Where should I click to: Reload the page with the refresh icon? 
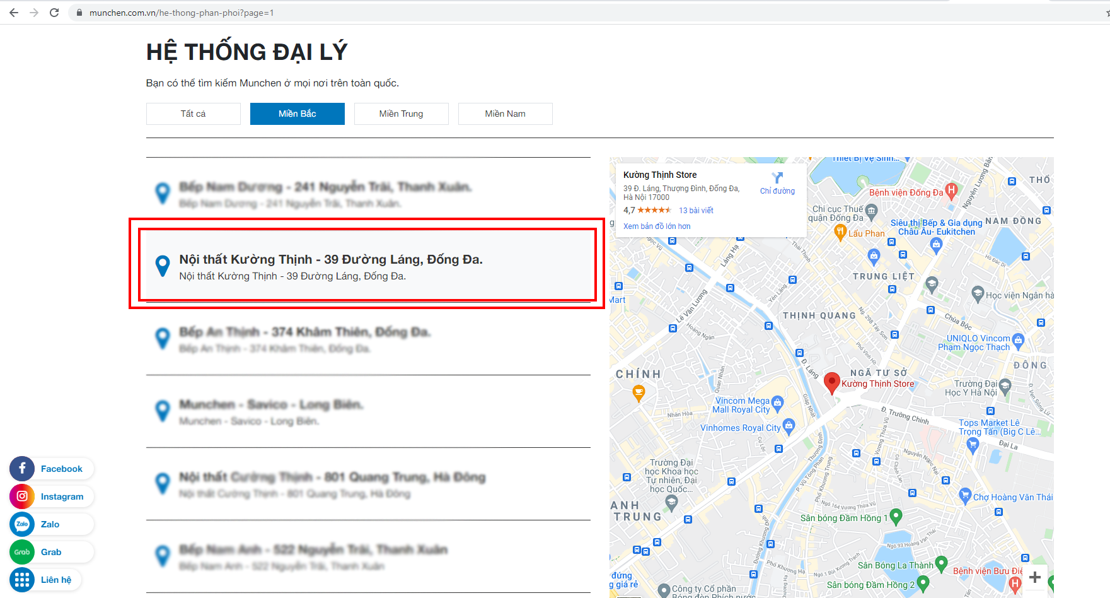(54, 13)
